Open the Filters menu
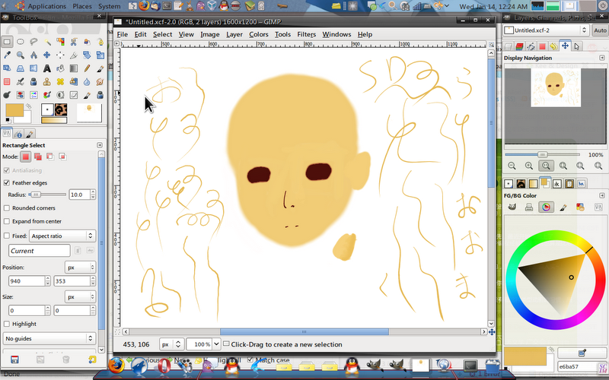 [x=306, y=34]
